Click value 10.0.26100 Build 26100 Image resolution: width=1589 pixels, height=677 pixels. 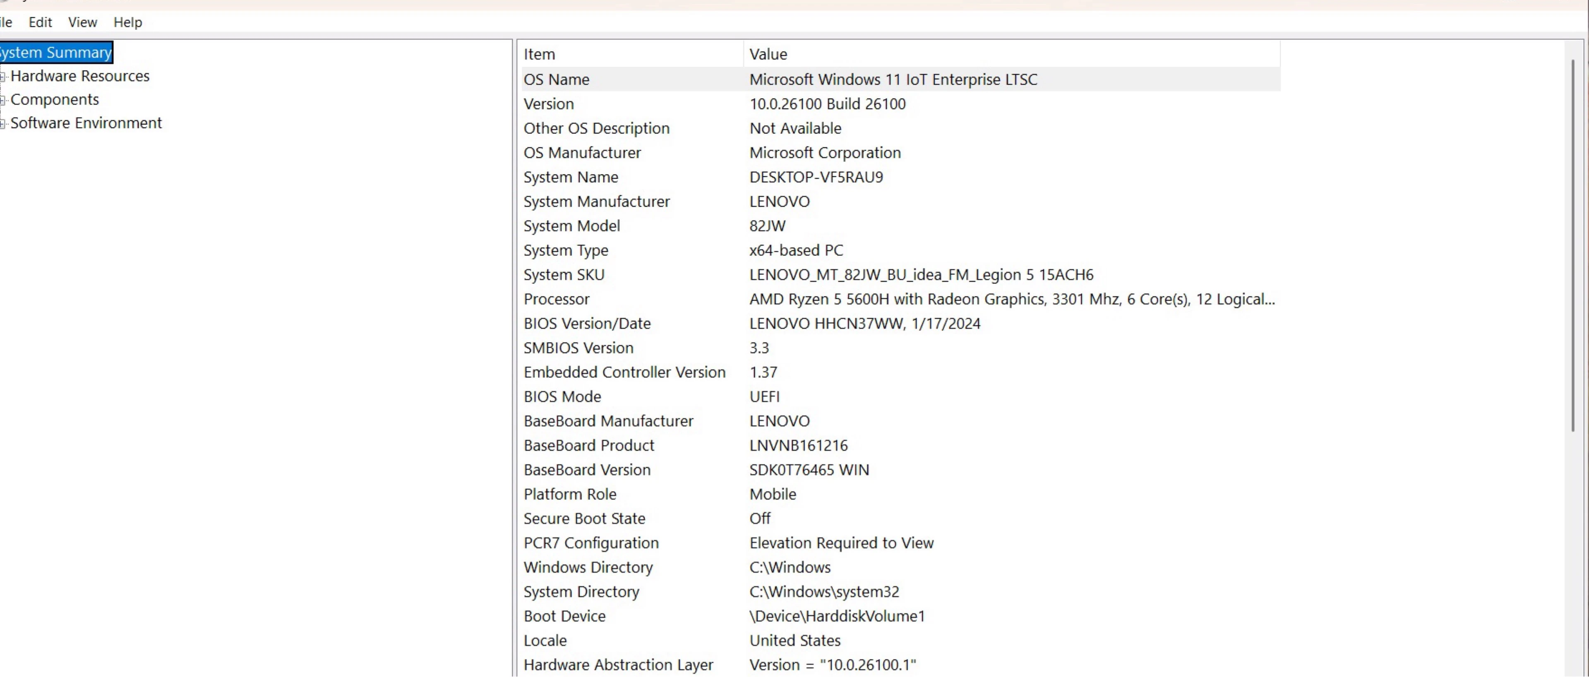(828, 104)
